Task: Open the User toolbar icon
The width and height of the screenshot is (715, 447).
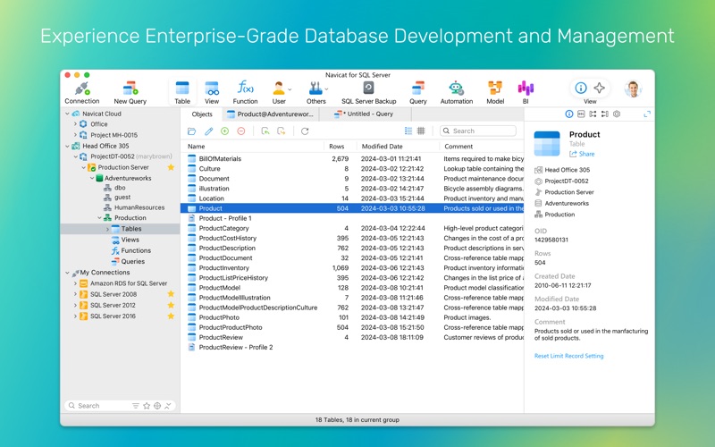Action: 279,93
